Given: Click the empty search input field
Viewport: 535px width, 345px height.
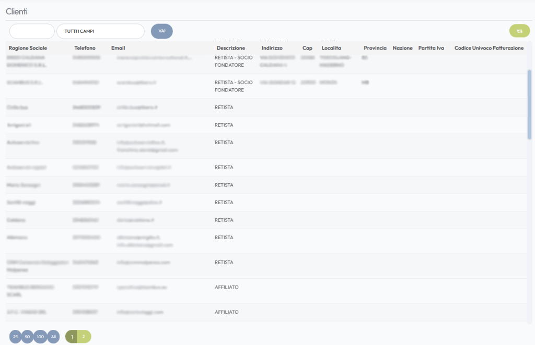Looking at the screenshot, I should point(32,31).
